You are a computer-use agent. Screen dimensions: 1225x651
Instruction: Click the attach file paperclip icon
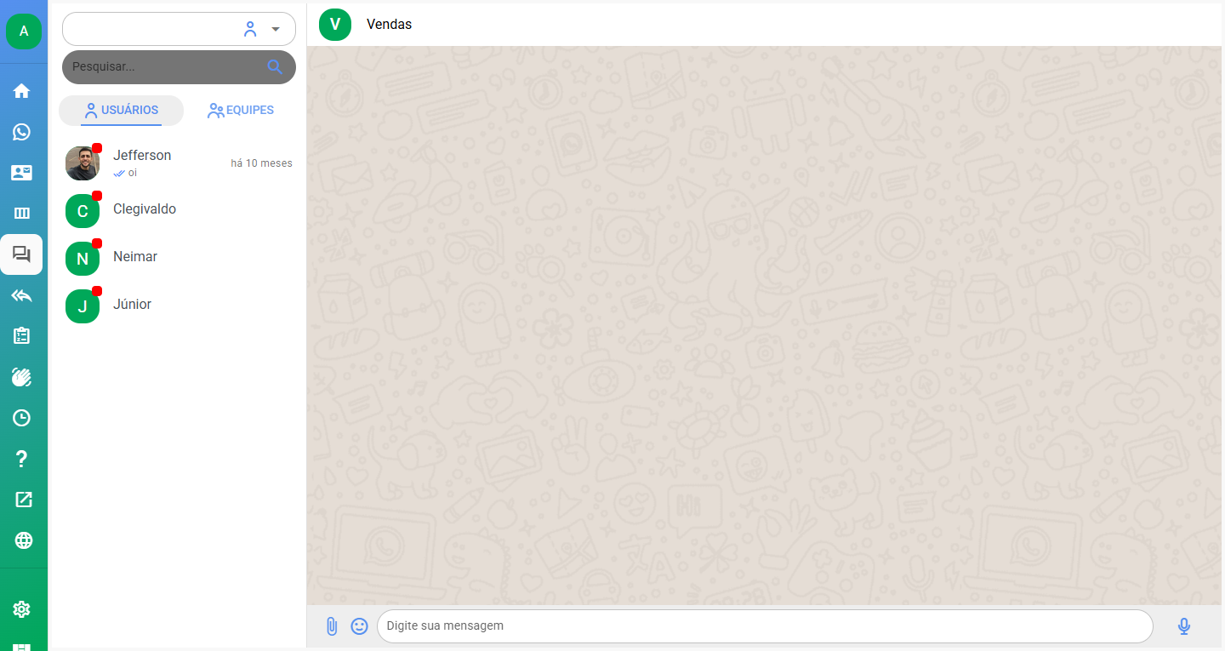point(332,626)
